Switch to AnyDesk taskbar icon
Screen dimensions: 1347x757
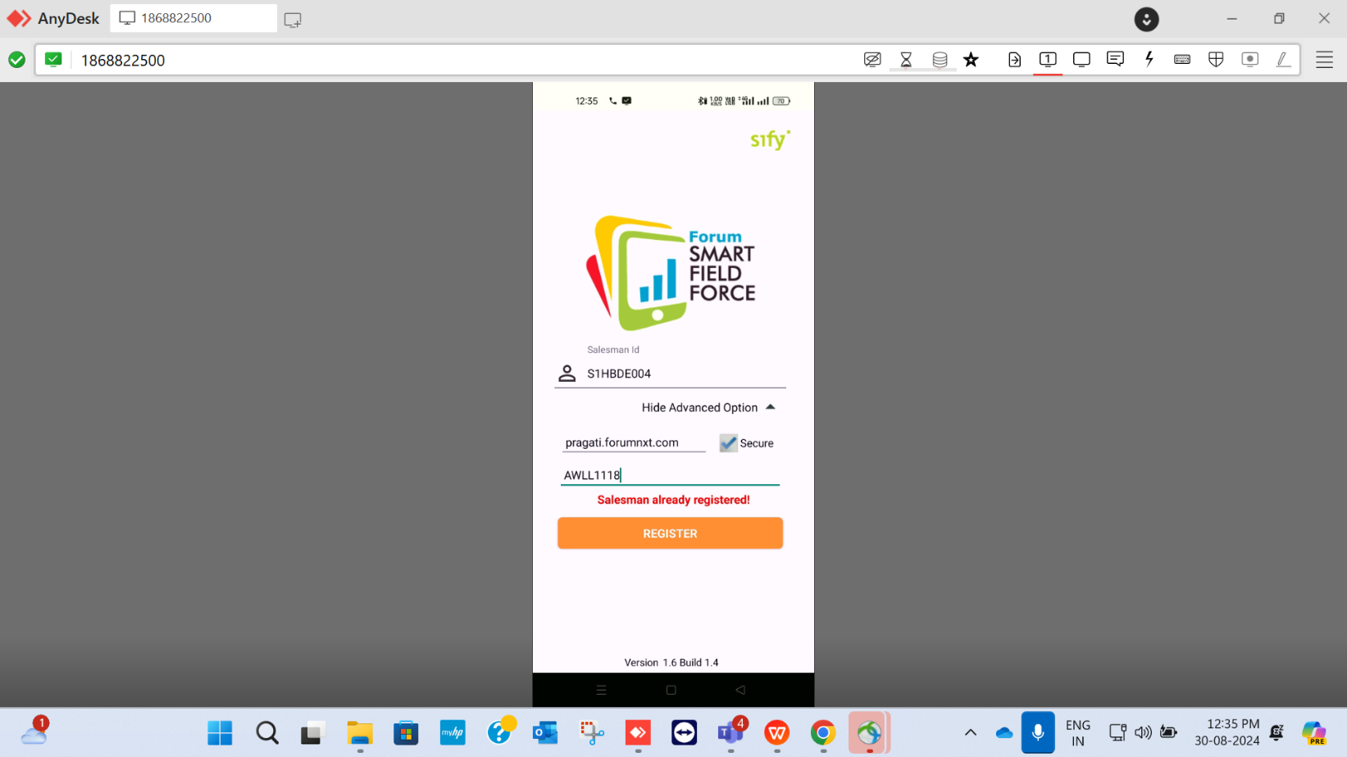click(638, 732)
